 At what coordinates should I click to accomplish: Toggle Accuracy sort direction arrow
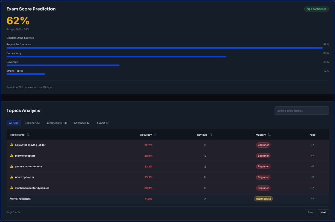point(155,135)
